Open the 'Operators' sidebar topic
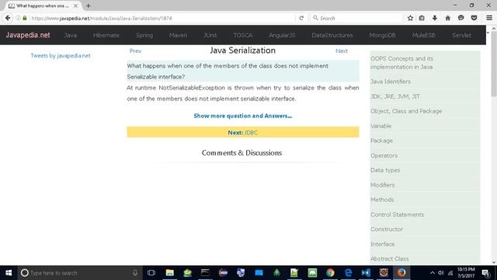Screen dimensions: 497x280 (384, 156)
